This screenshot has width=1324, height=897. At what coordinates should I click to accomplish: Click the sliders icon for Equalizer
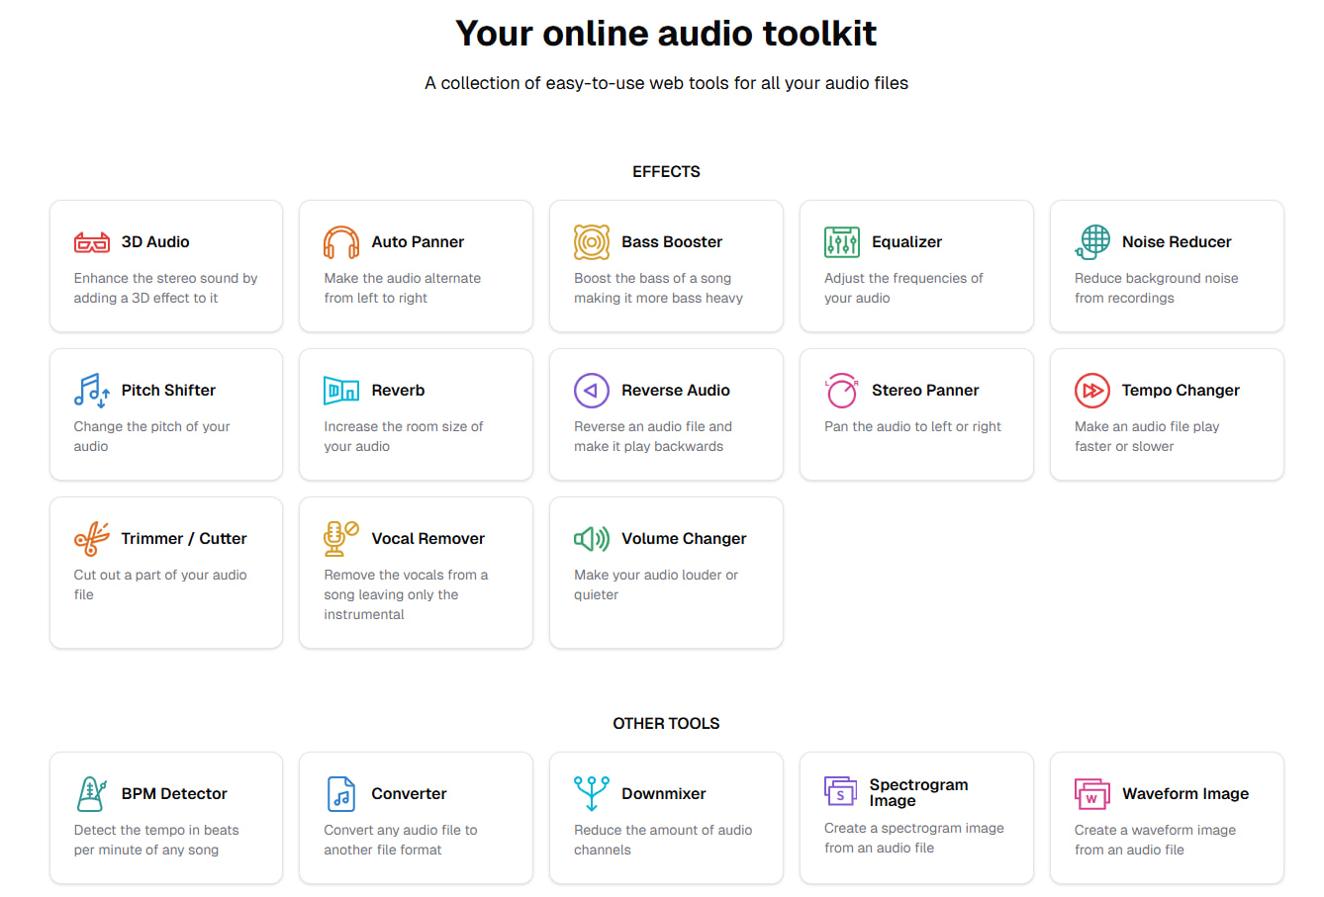[842, 242]
